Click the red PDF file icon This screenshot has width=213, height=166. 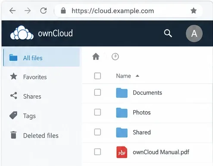click(x=122, y=152)
